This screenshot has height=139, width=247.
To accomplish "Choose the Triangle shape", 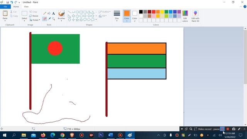I will point(93,12).
